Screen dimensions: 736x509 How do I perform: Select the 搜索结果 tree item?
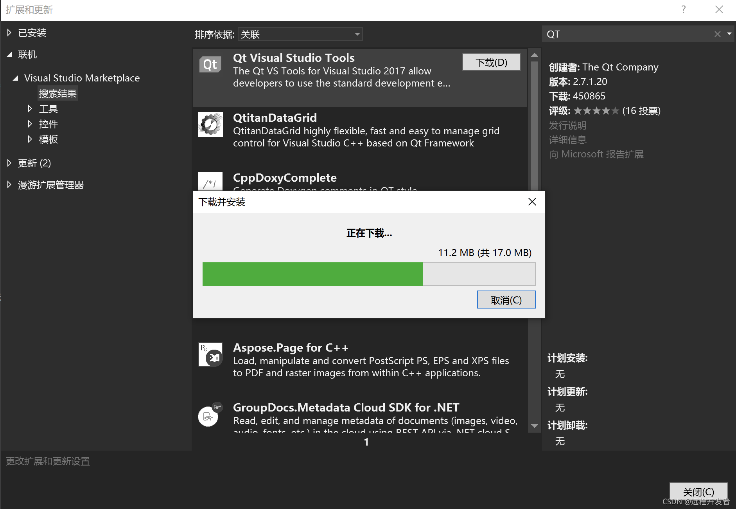pos(58,93)
